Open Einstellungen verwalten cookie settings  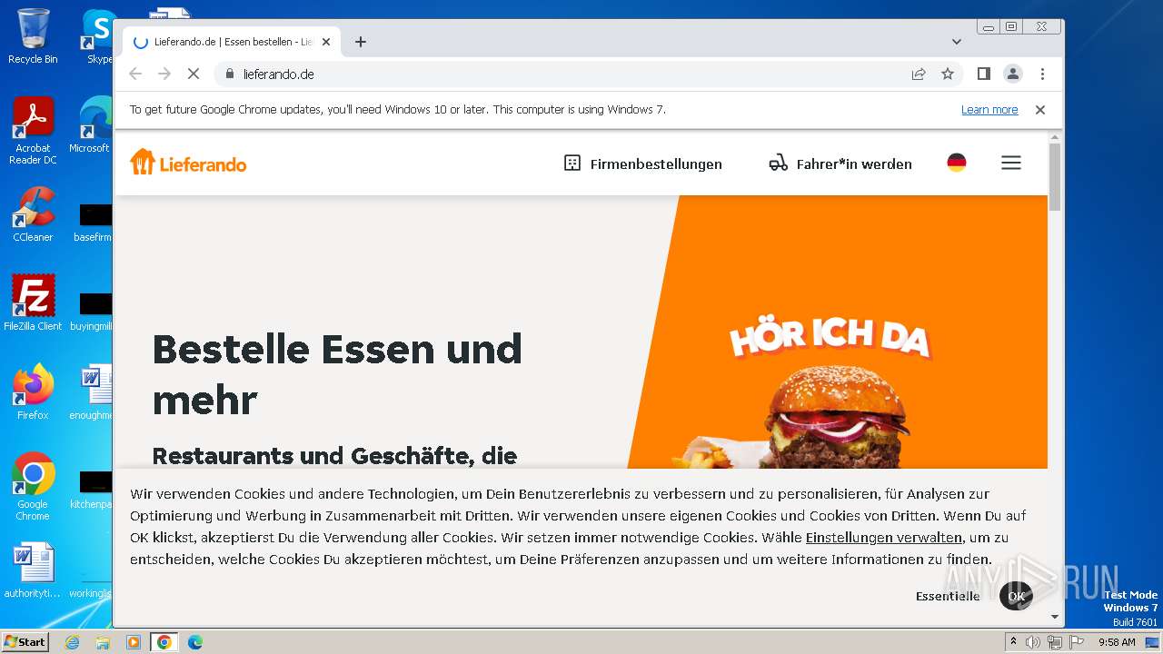pos(883,537)
